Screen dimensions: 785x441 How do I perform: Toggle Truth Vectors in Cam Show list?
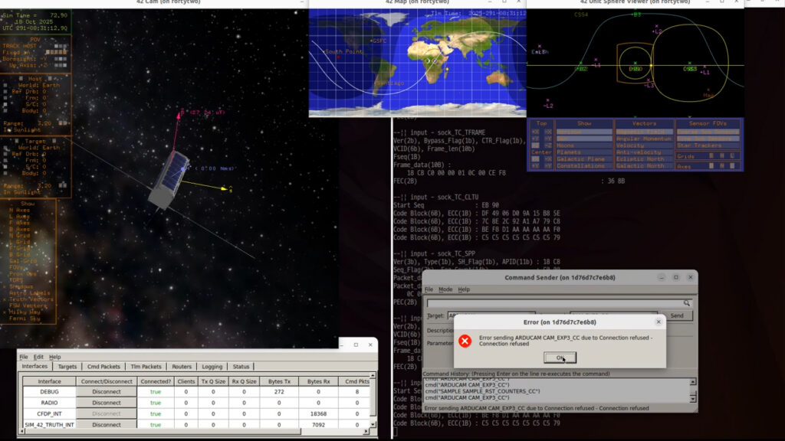[x=29, y=299]
